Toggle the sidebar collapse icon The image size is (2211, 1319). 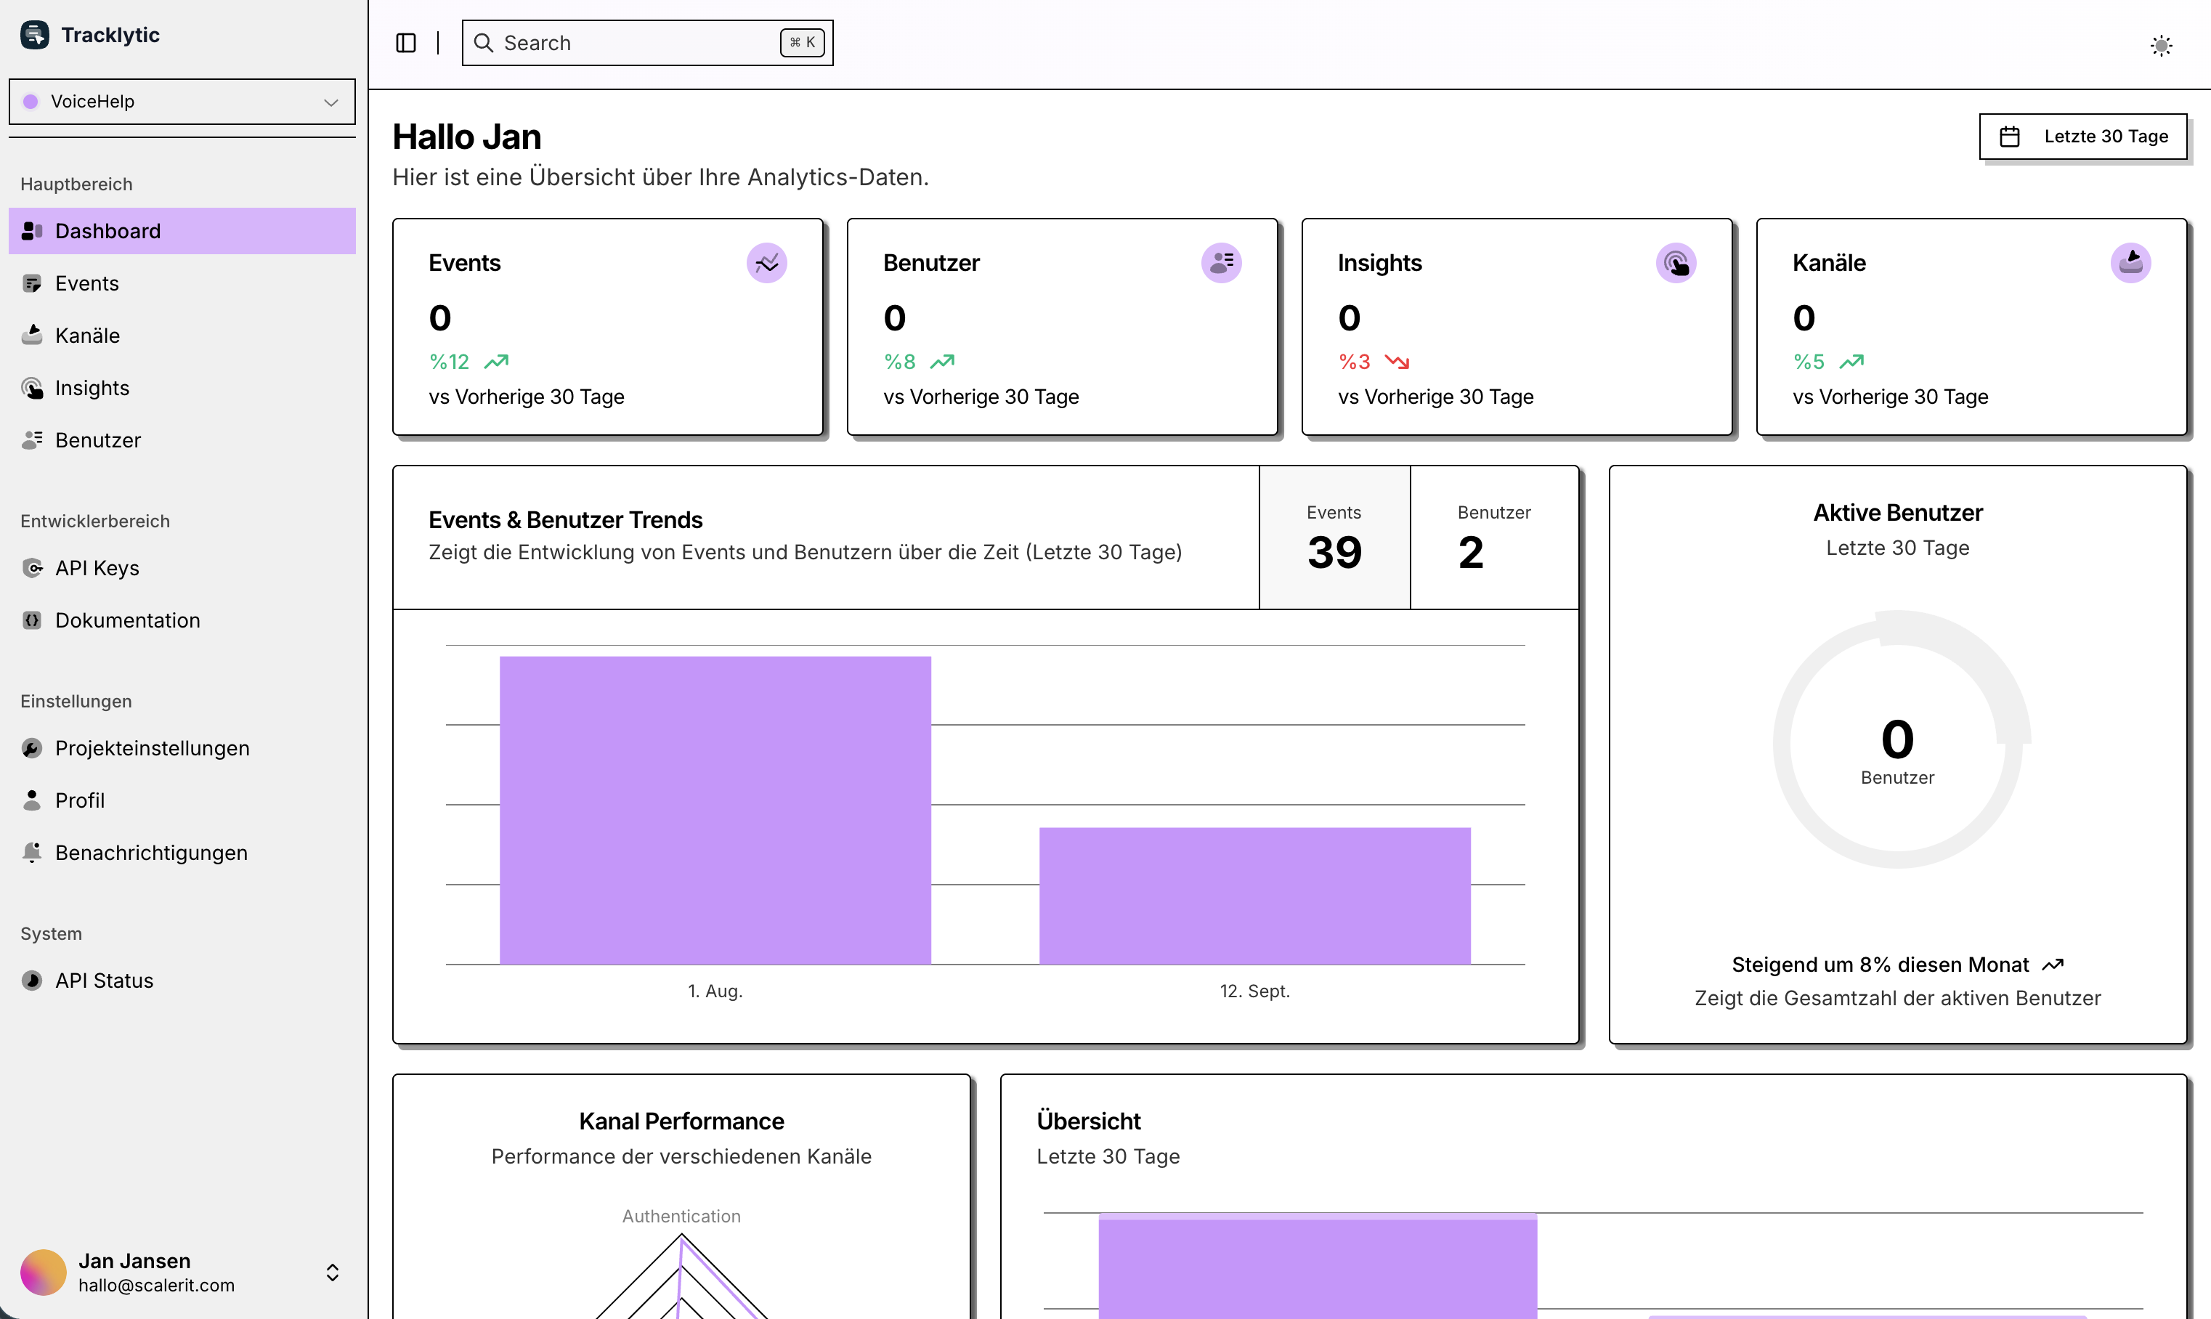tap(405, 43)
